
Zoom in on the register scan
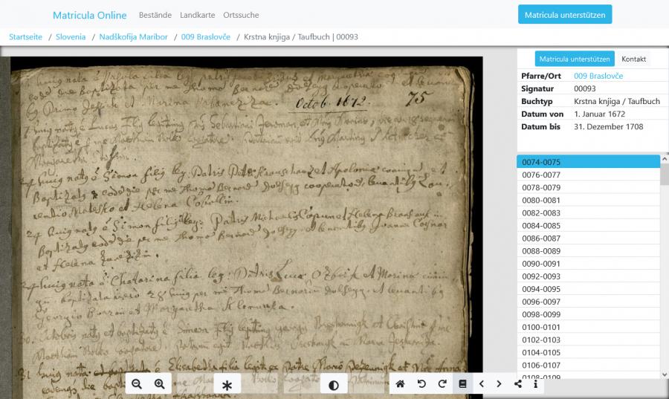point(160,384)
